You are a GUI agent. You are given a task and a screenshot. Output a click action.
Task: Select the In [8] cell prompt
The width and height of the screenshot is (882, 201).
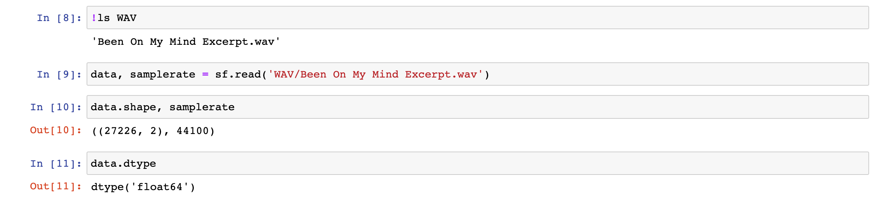tap(59, 18)
